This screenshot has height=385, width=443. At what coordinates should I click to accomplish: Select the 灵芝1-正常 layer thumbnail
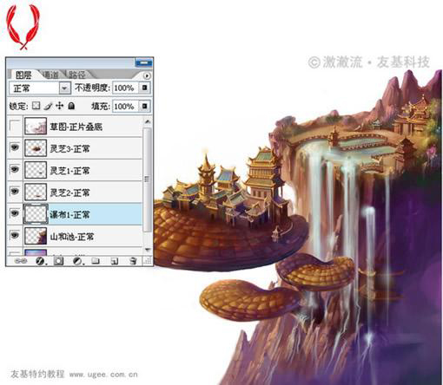[36, 170]
